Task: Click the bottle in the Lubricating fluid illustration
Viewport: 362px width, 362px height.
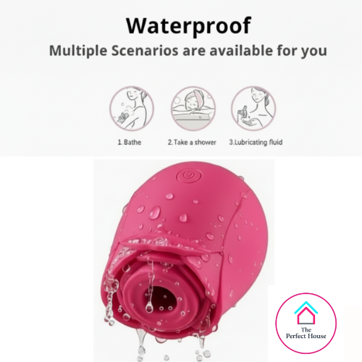Action: 241,111
